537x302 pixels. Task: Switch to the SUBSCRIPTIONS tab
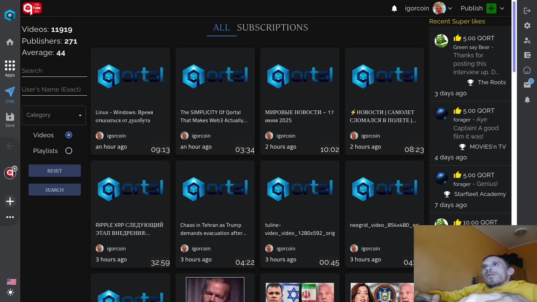pos(272,28)
